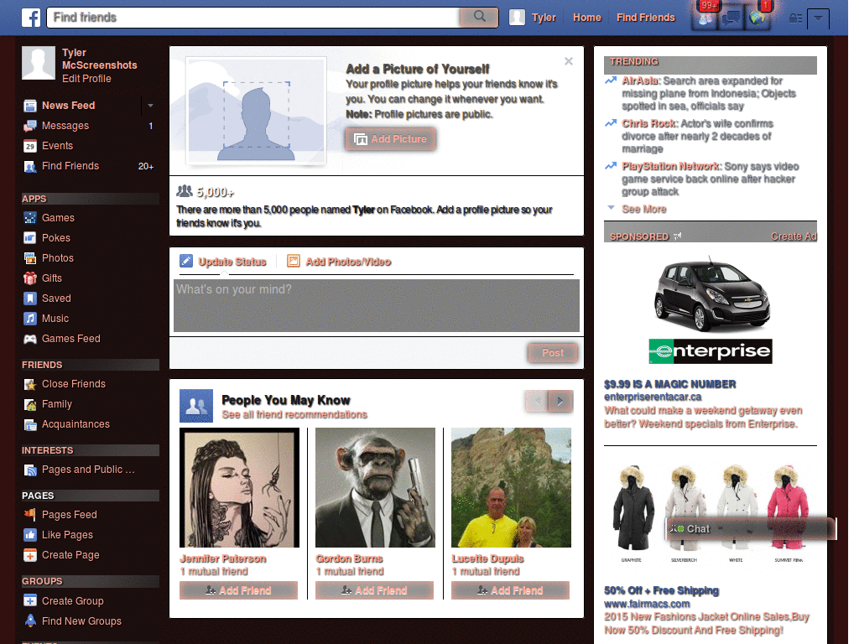Add Lucette Dupuis as friend
Image resolution: width=859 pixels, height=644 pixels.
pyautogui.click(x=510, y=591)
